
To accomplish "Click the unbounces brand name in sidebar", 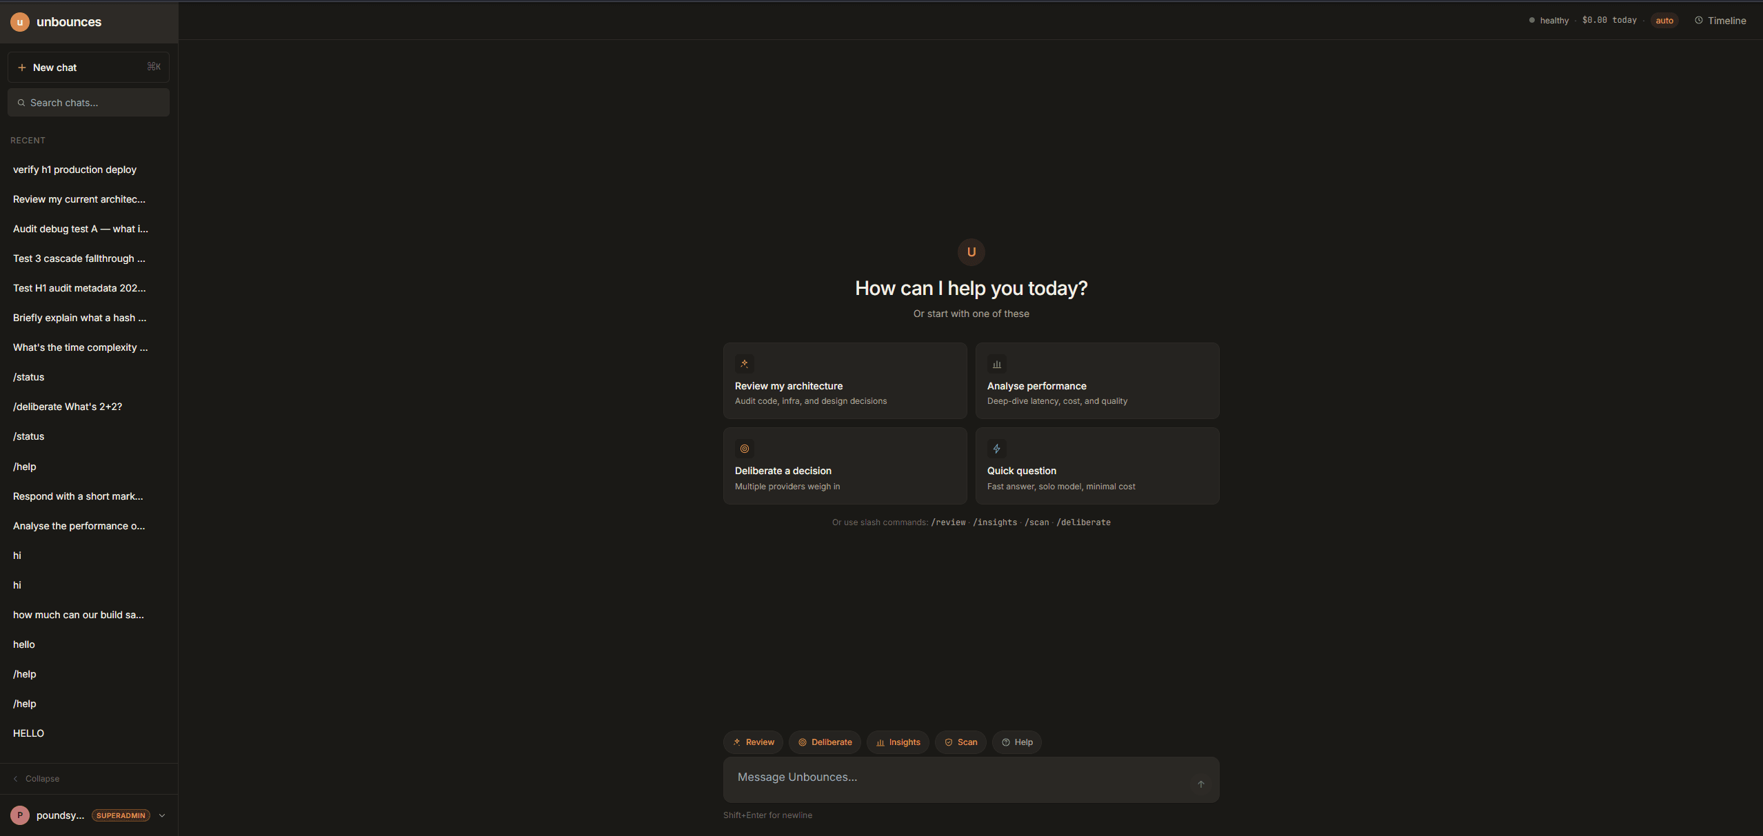I will [69, 22].
